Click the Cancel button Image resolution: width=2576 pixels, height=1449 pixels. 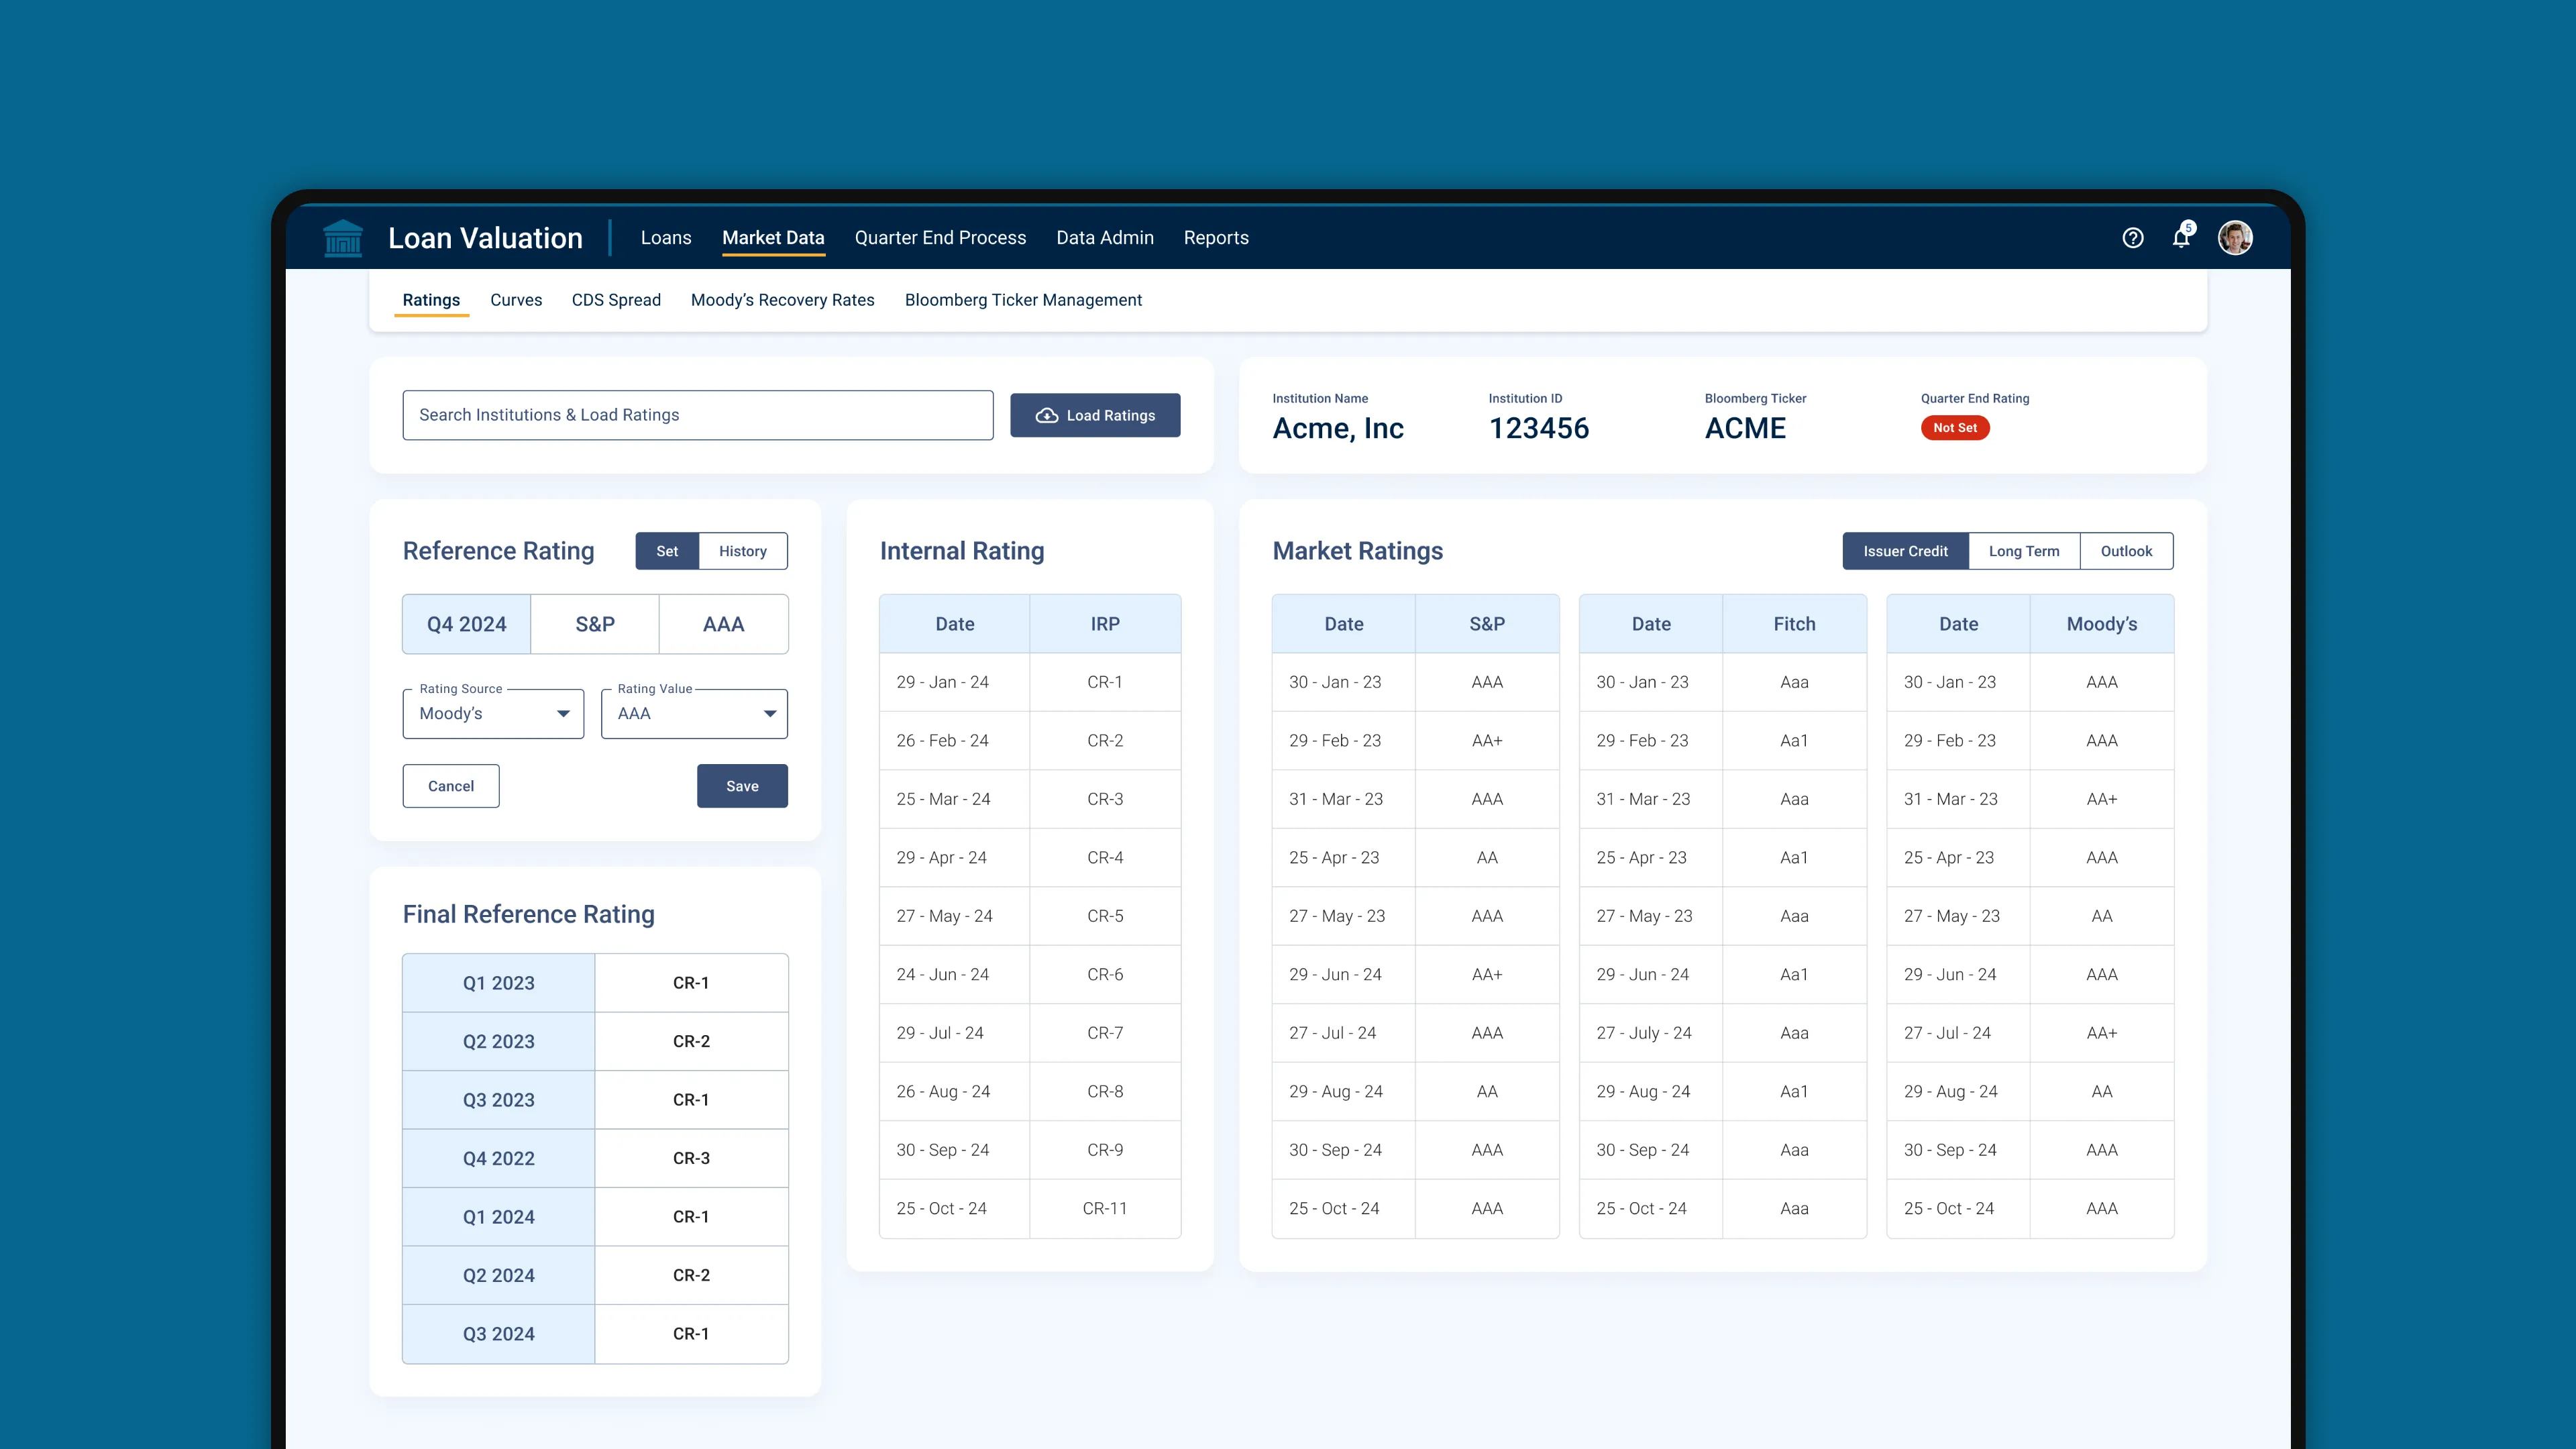point(451,786)
